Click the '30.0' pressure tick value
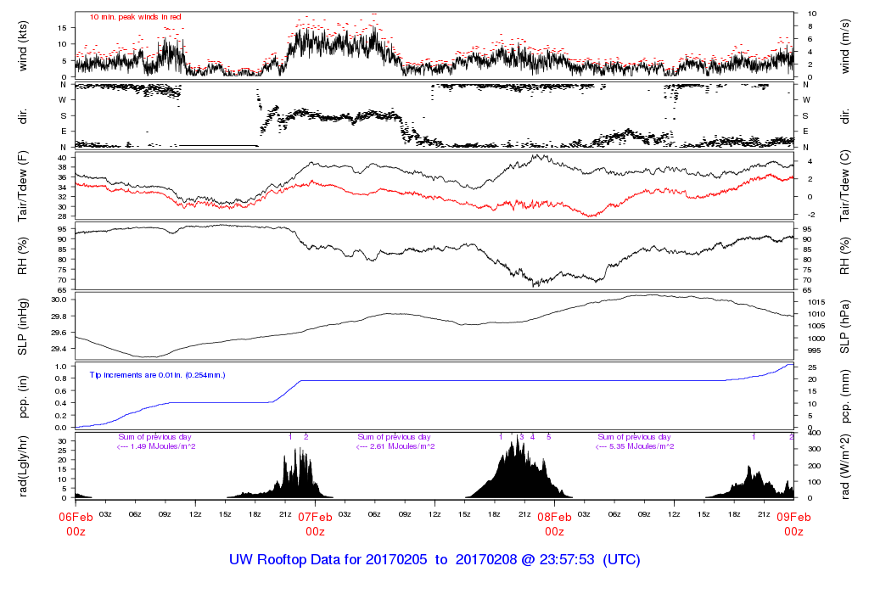The height and width of the screenshot is (594, 869). [x=59, y=300]
